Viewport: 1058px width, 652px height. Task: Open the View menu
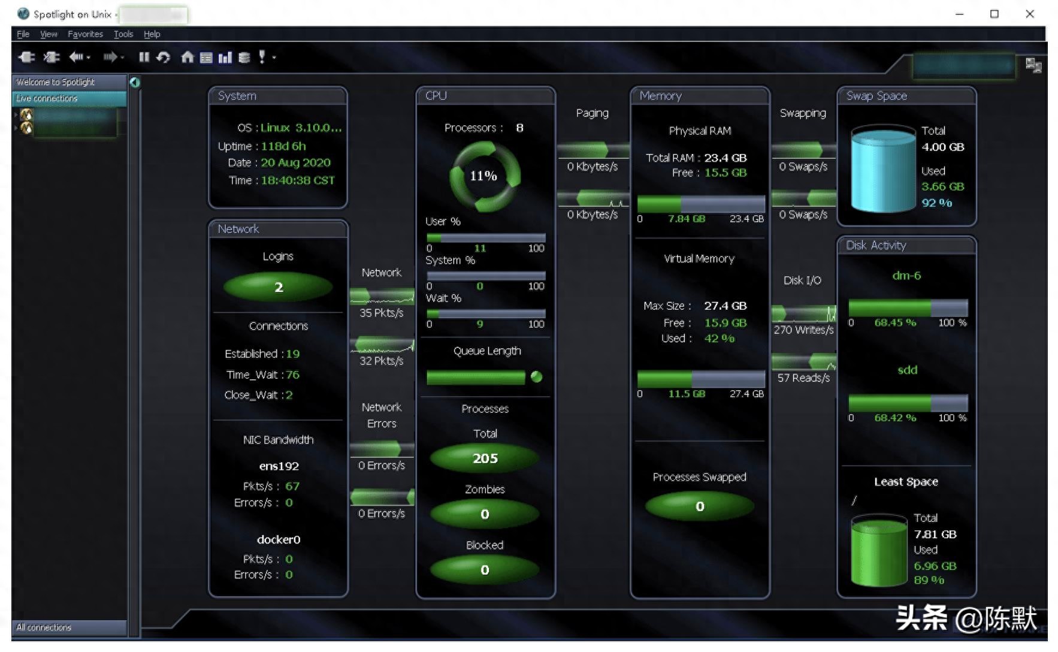(x=49, y=34)
